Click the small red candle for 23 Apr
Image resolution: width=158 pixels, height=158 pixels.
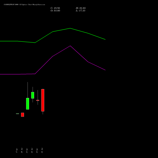coord(38,100)
